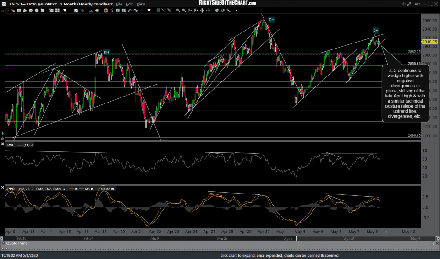Click the 2882.75 price level label
Image resolution: width=440 pixels, height=259 pixels.
[414, 52]
